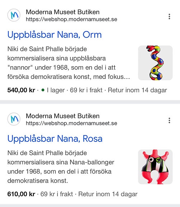Screen dimensions: 180x207
Task: Click the Orm description mentioning 'nannor'
Action: pyautogui.click(x=69, y=63)
